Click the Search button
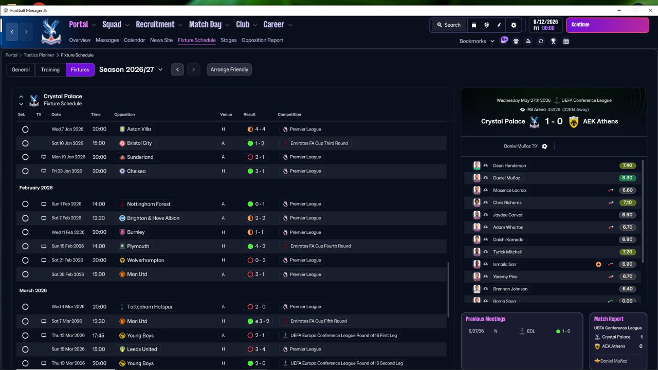658x370 pixels. coord(449,25)
